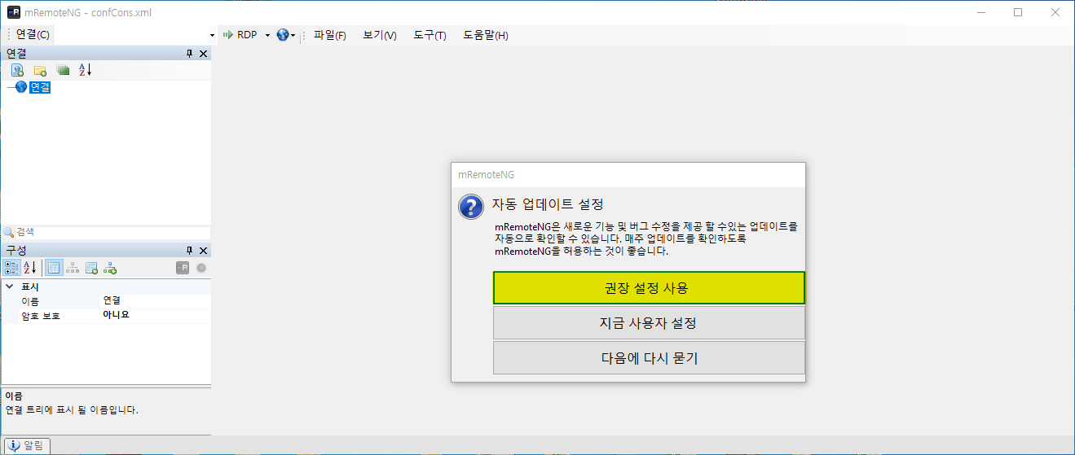Image resolution: width=1075 pixels, height=455 pixels.
Task: Open the 파일(F) menu
Action: point(330,35)
